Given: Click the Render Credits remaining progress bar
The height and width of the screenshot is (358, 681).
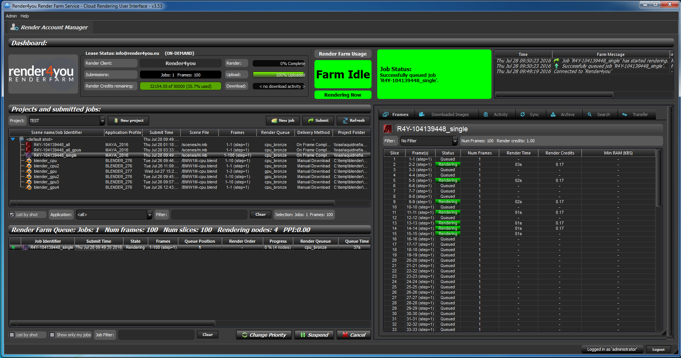Looking at the screenshot, I should [180, 86].
